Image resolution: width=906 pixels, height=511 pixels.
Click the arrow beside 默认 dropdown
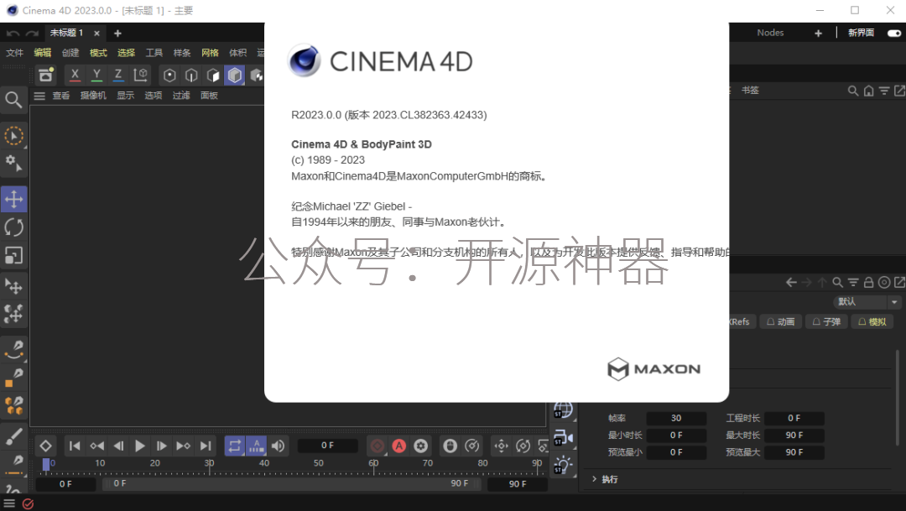click(894, 302)
